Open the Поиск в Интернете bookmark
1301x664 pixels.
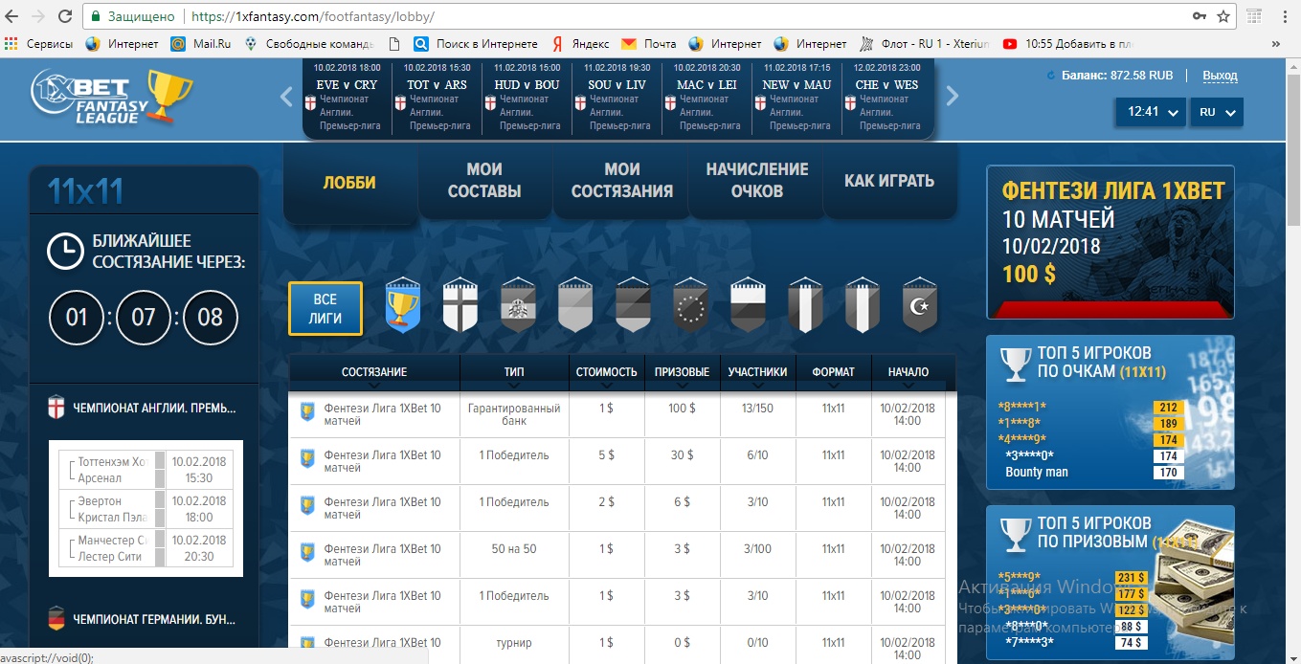point(476,44)
